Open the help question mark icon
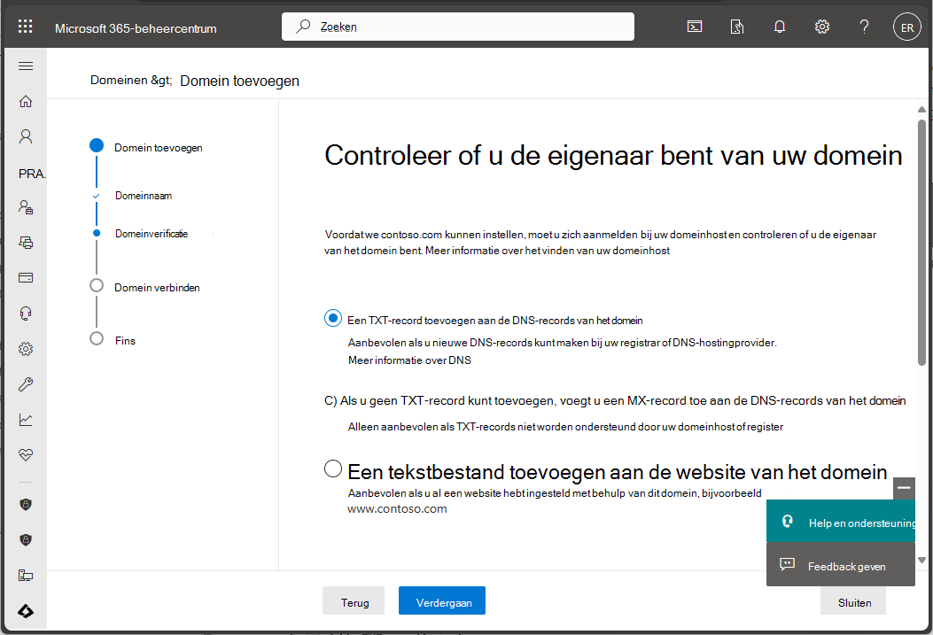933x635 pixels. 864,27
